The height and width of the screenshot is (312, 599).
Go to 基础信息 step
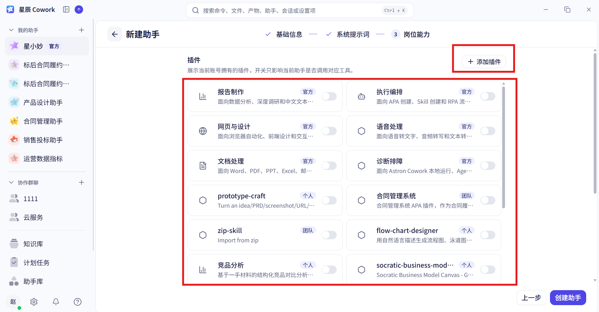point(284,34)
